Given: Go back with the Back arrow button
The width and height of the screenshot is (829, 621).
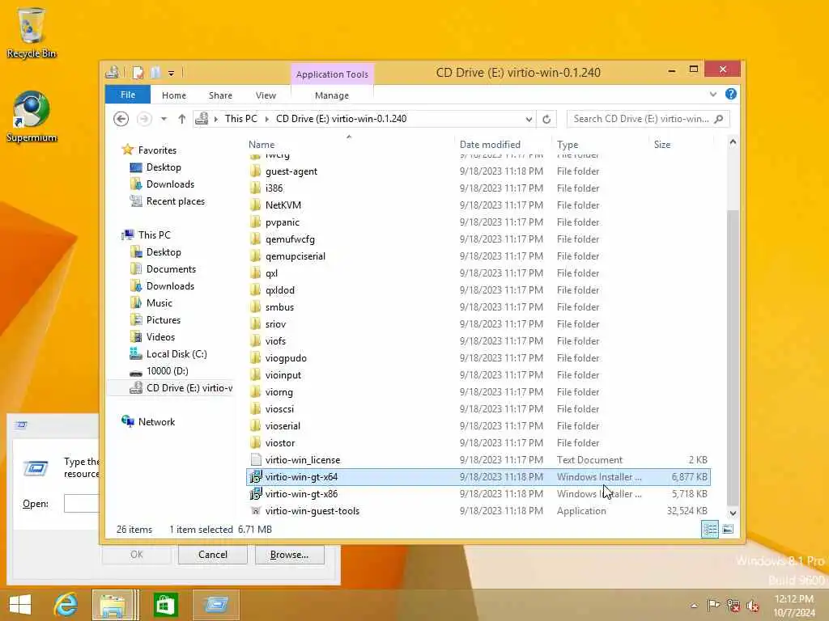Looking at the screenshot, I should point(121,119).
